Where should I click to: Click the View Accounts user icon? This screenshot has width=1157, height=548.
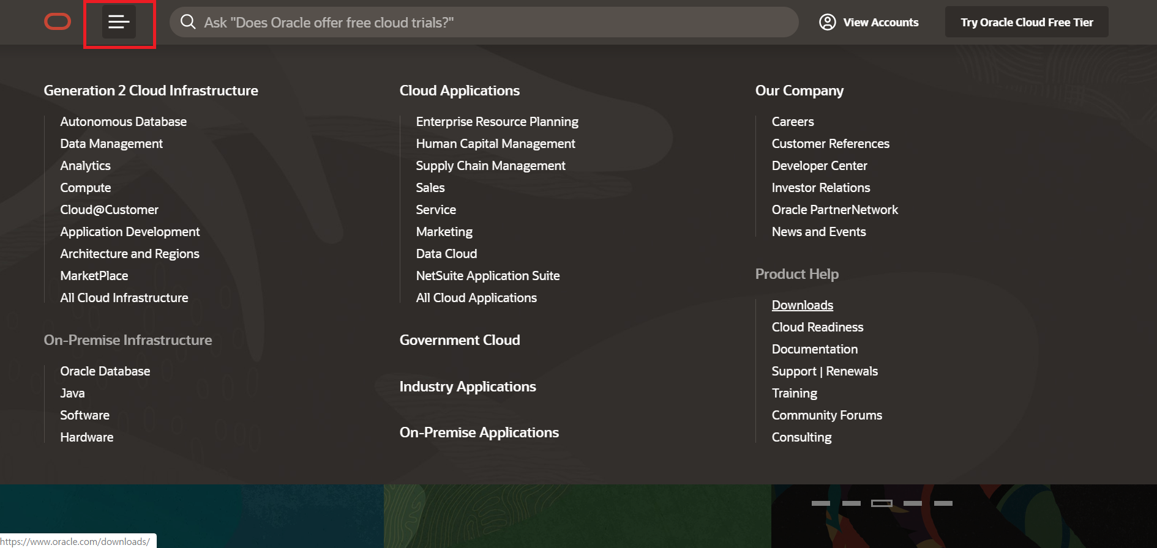click(827, 22)
